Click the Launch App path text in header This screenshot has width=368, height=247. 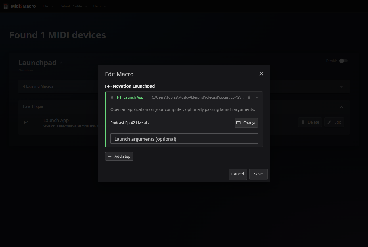198,97
